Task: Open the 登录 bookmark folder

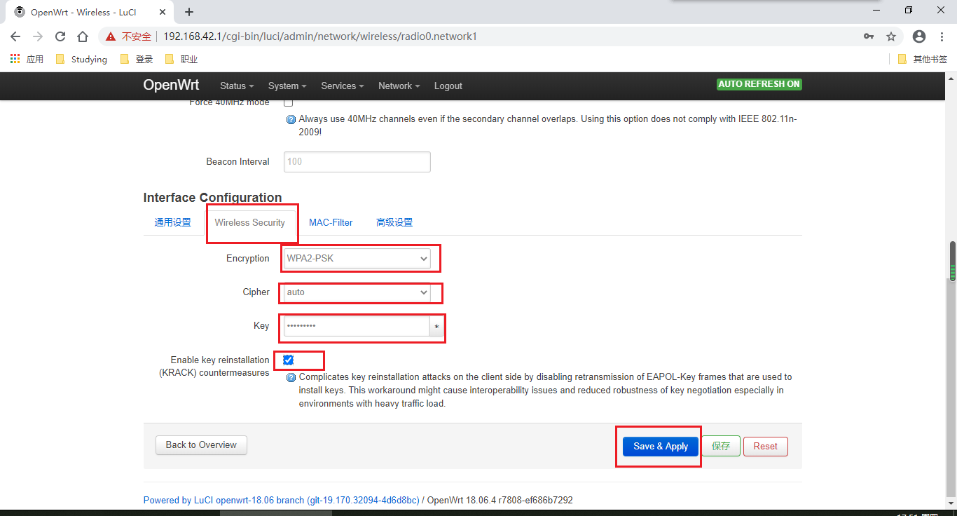Action: click(137, 60)
